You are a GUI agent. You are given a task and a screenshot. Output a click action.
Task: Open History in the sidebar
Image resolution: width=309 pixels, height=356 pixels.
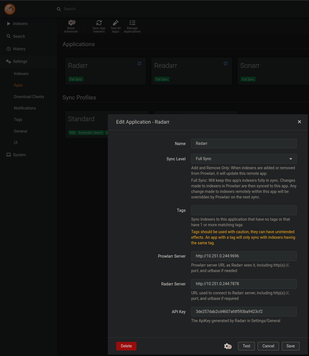click(x=28, y=49)
